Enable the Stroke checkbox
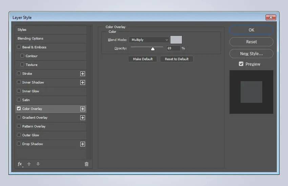Image resolution: width=288 pixels, height=186 pixels. [x=19, y=73]
